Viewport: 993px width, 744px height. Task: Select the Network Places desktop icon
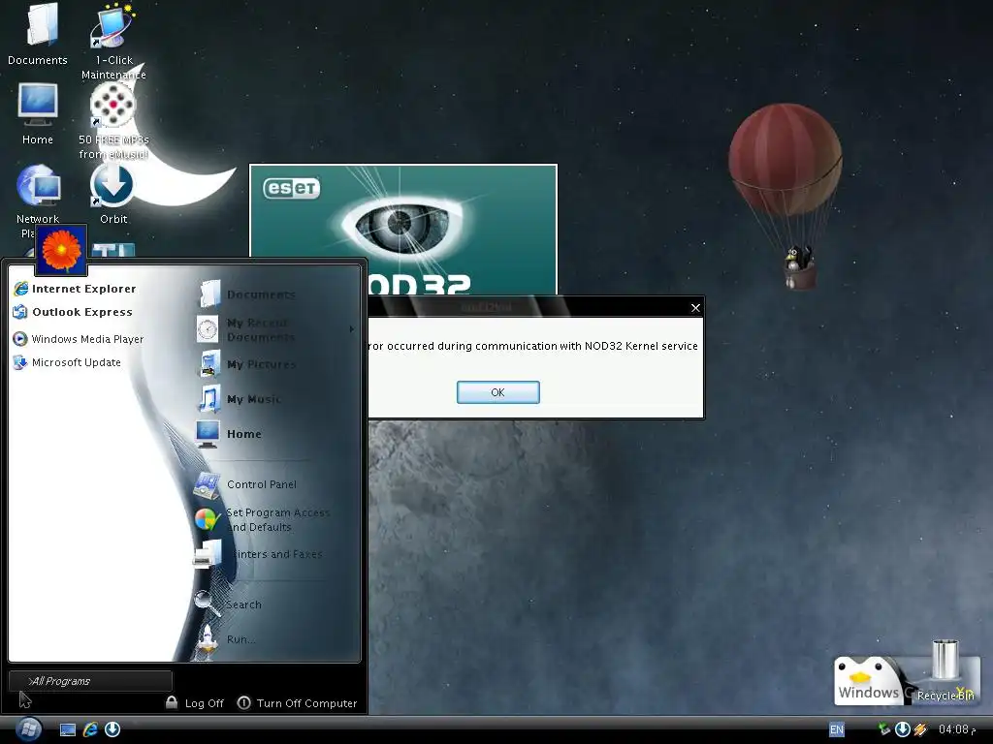[38, 193]
